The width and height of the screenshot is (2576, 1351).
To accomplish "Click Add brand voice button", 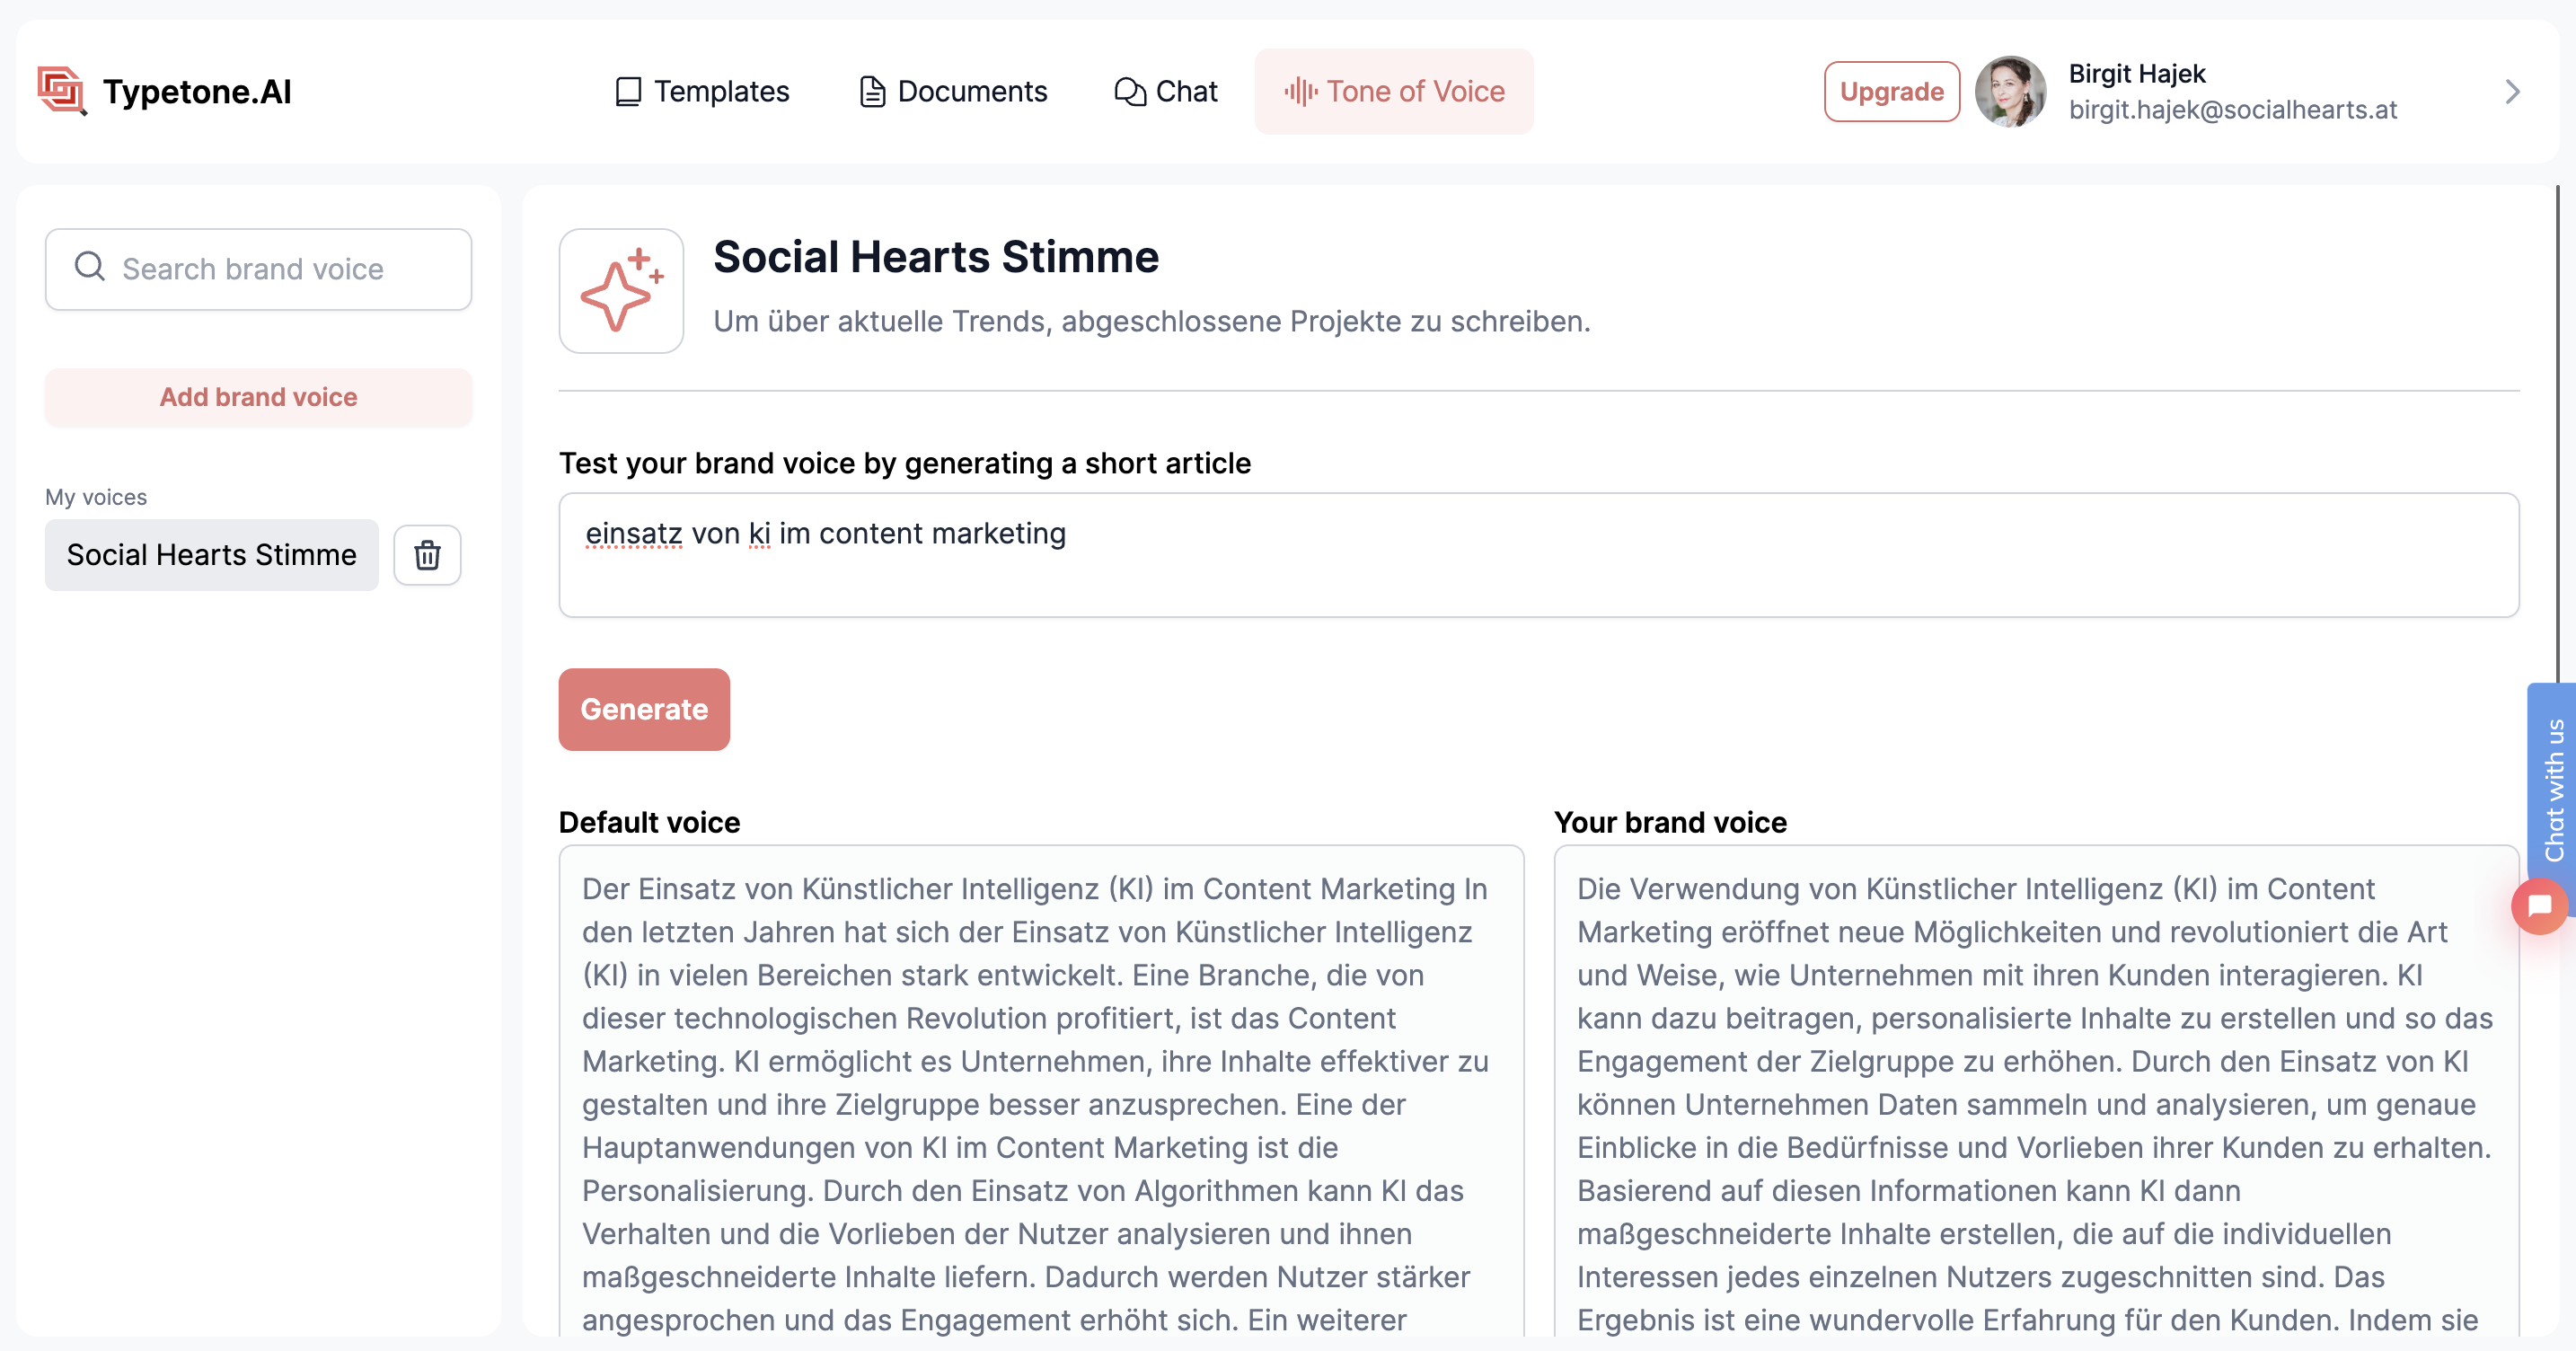I will pyautogui.click(x=258, y=397).
